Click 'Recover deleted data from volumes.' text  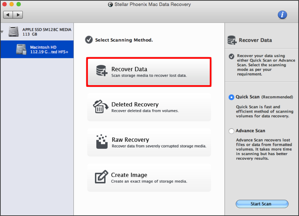pyautogui.click(x=145, y=111)
